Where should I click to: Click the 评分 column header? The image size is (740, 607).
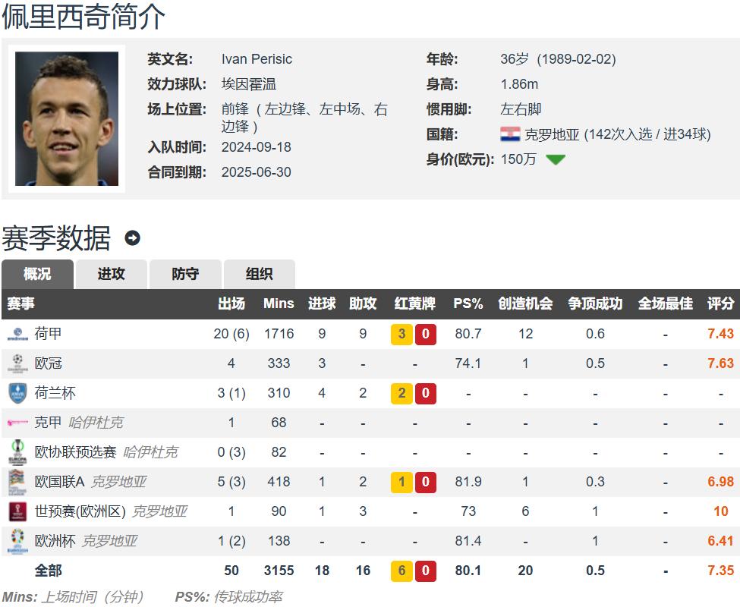(720, 303)
